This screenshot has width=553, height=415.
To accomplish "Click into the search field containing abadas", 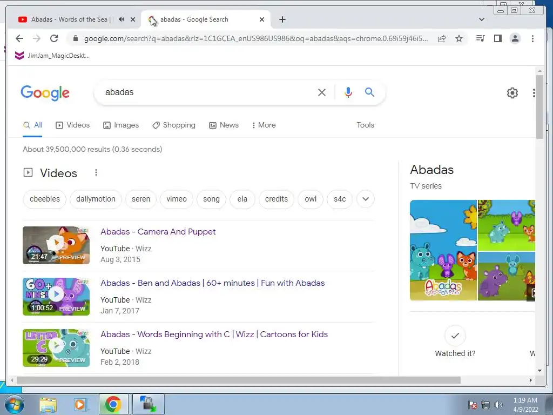I will point(208,92).
